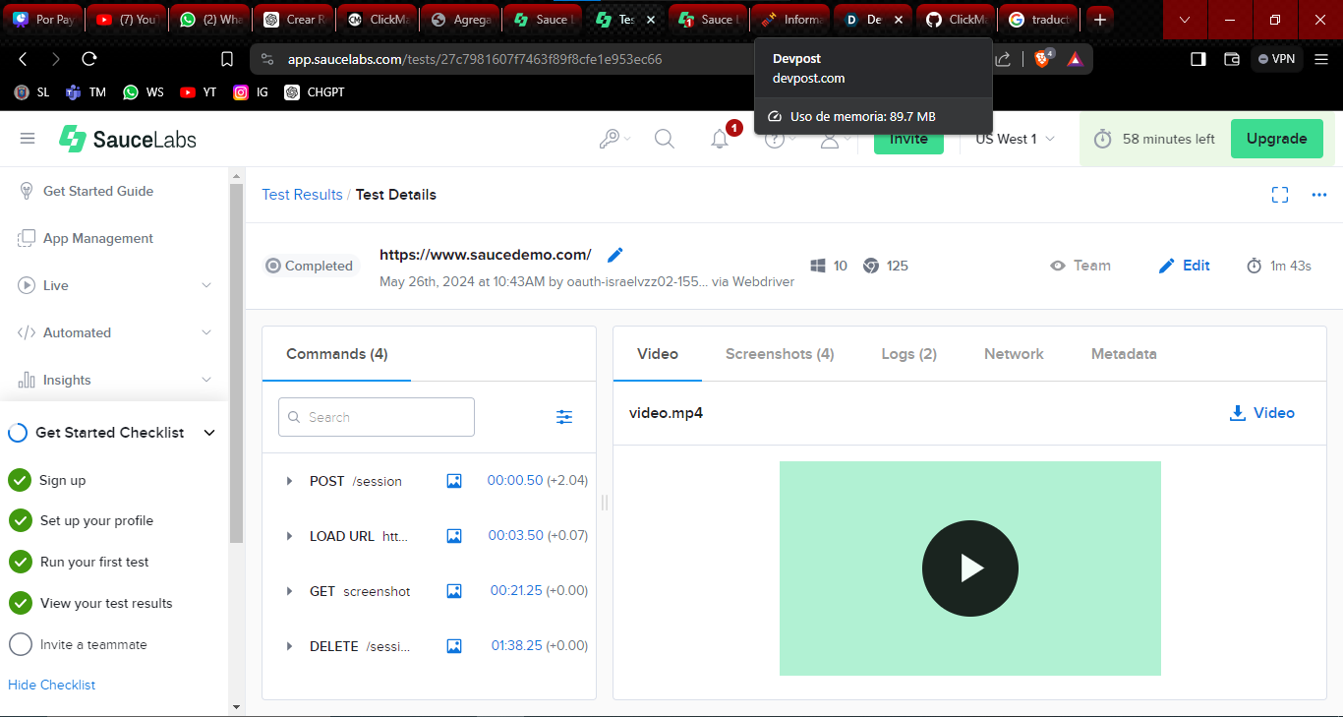
Task: Open the Network tab
Action: [x=1015, y=354]
